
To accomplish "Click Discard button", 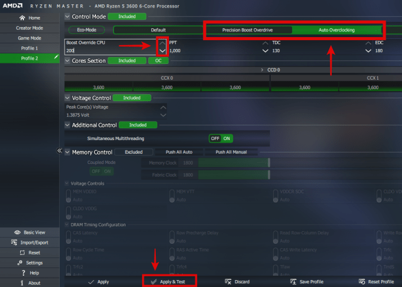I will point(237,282).
